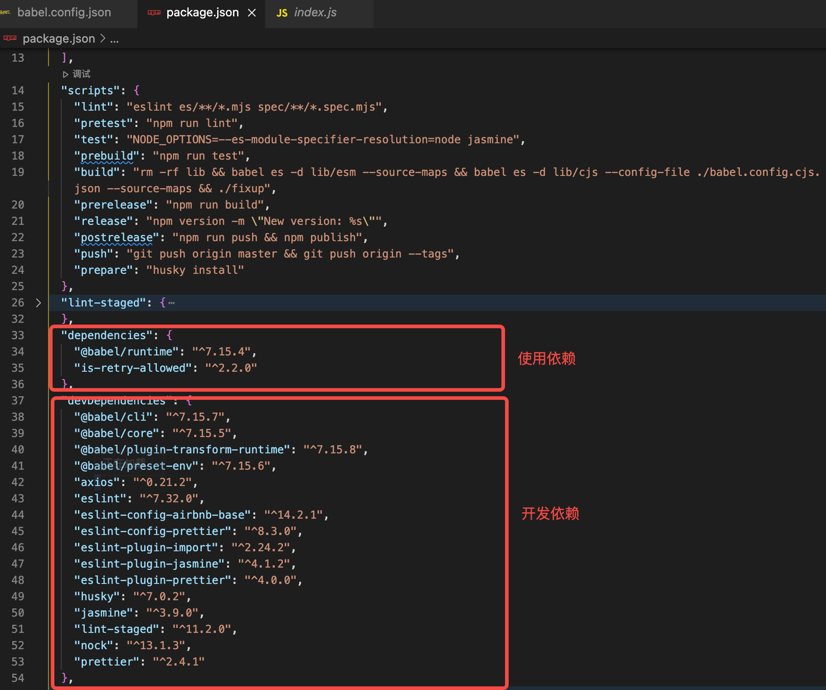The height and width of the screenshot is (690, 826).
Task: Close the package.json tab
Action: [252, 13]
